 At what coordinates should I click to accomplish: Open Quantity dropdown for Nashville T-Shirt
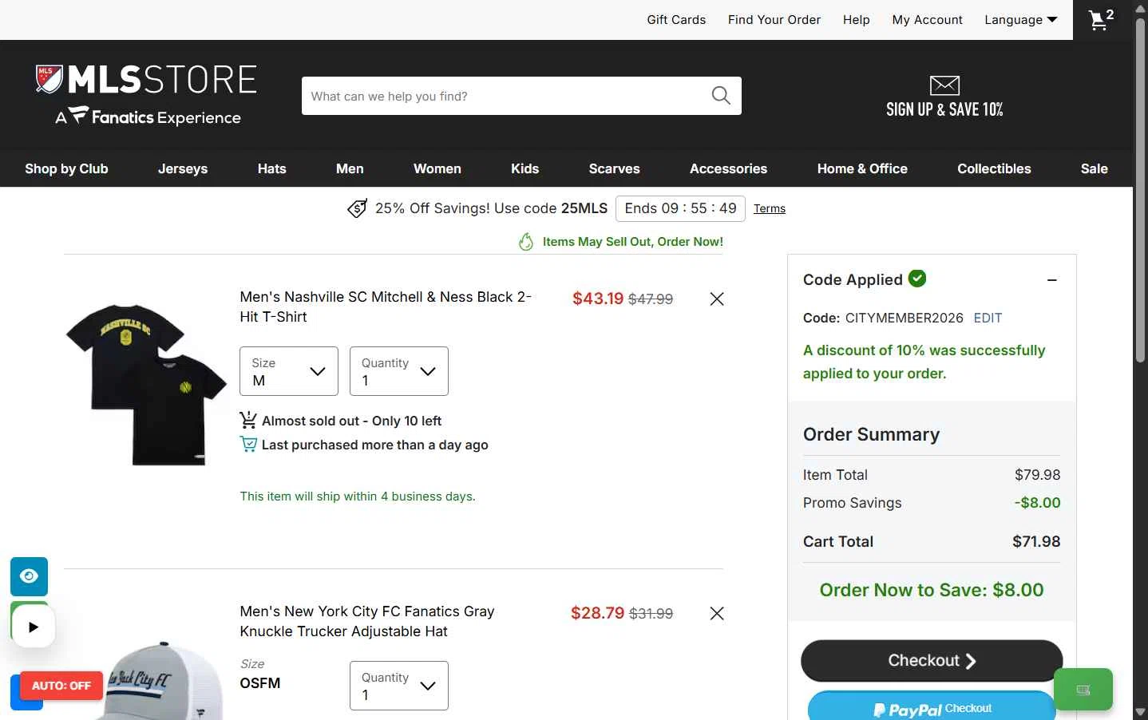[x=399, y=371]
